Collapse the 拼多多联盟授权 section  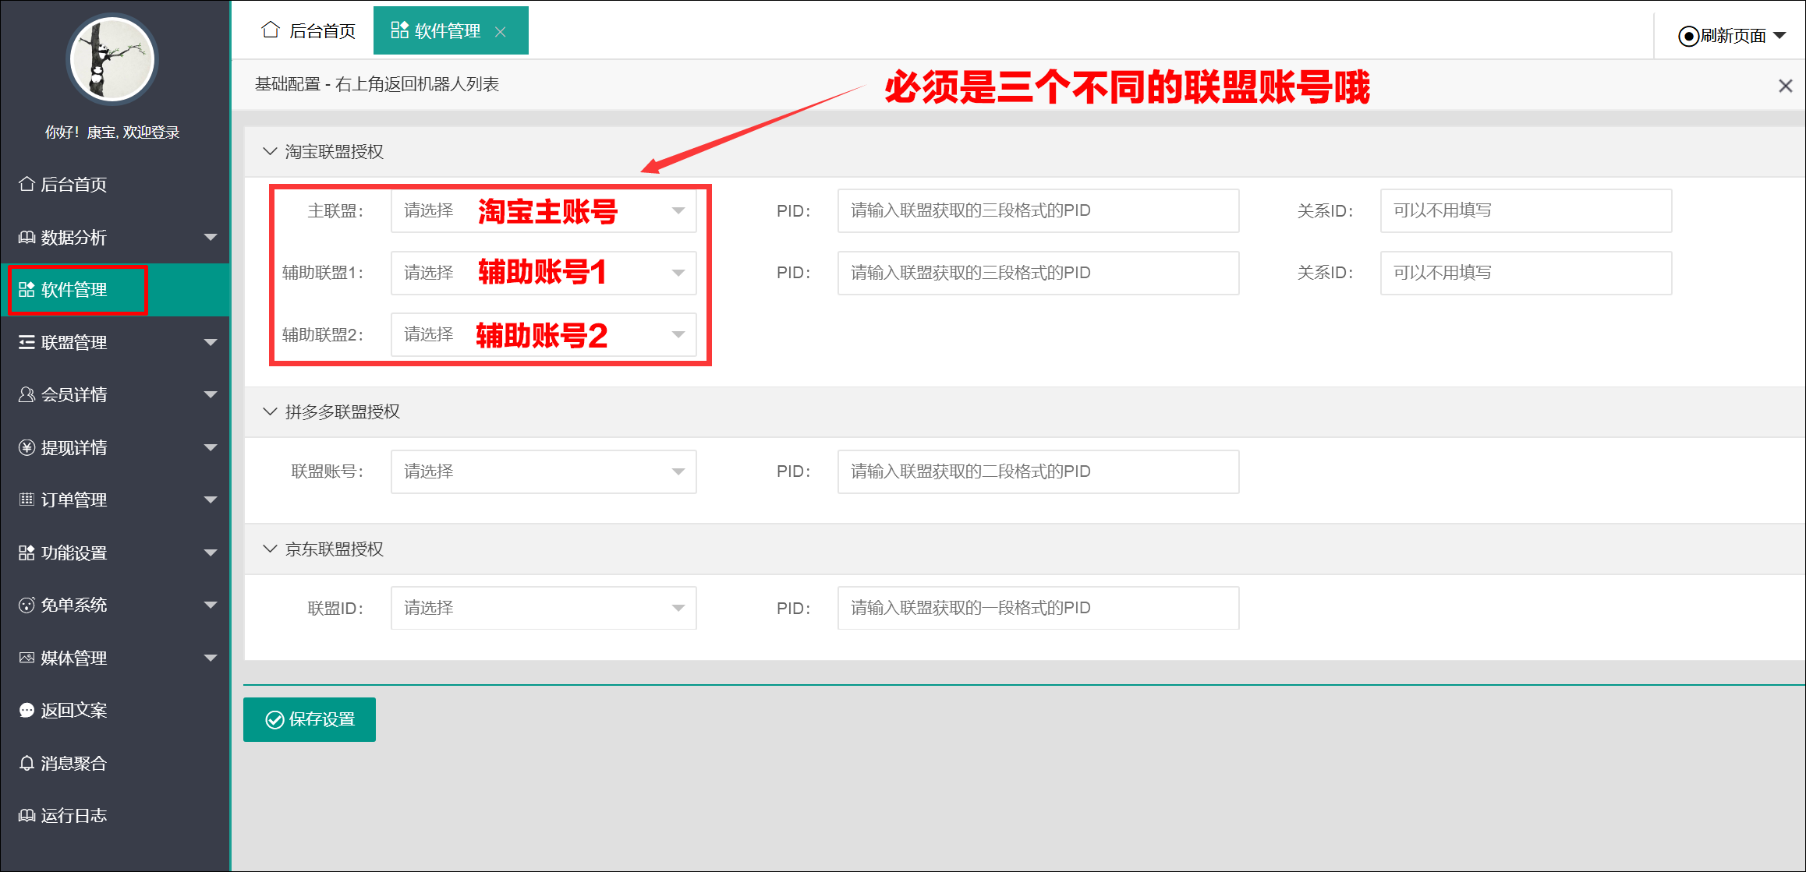[270, 411]
